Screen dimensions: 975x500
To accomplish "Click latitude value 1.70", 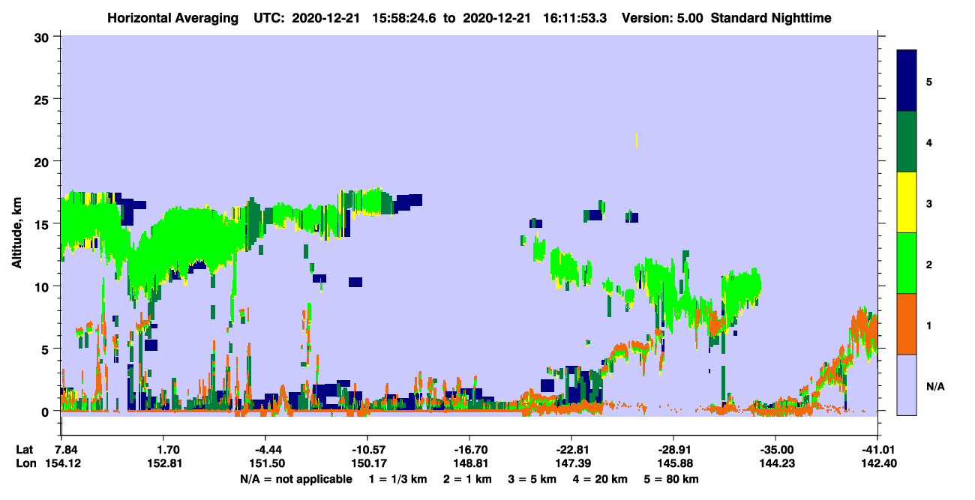I will [x=167, y=450].
